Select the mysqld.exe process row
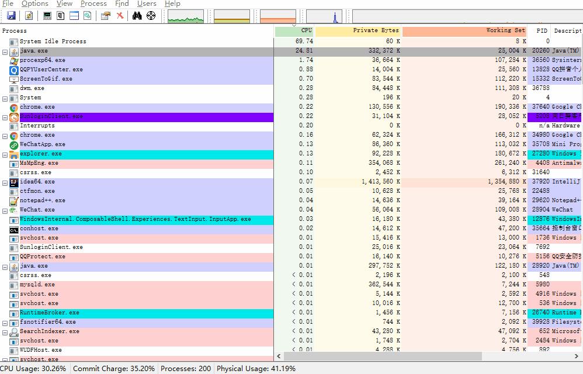The width and height of the screenshot is (583, 374). pos(37,285)
